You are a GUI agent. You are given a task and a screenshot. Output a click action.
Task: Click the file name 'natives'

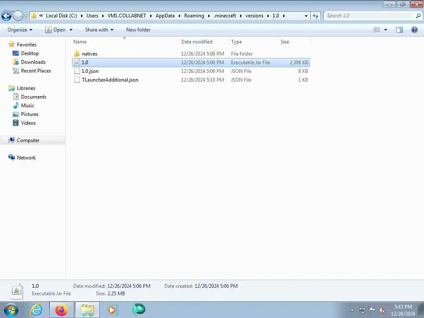click(89, 54)
